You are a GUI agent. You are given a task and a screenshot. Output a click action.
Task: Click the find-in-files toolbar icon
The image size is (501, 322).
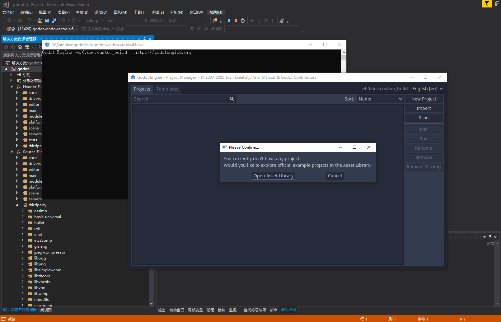tap(215, 21)
